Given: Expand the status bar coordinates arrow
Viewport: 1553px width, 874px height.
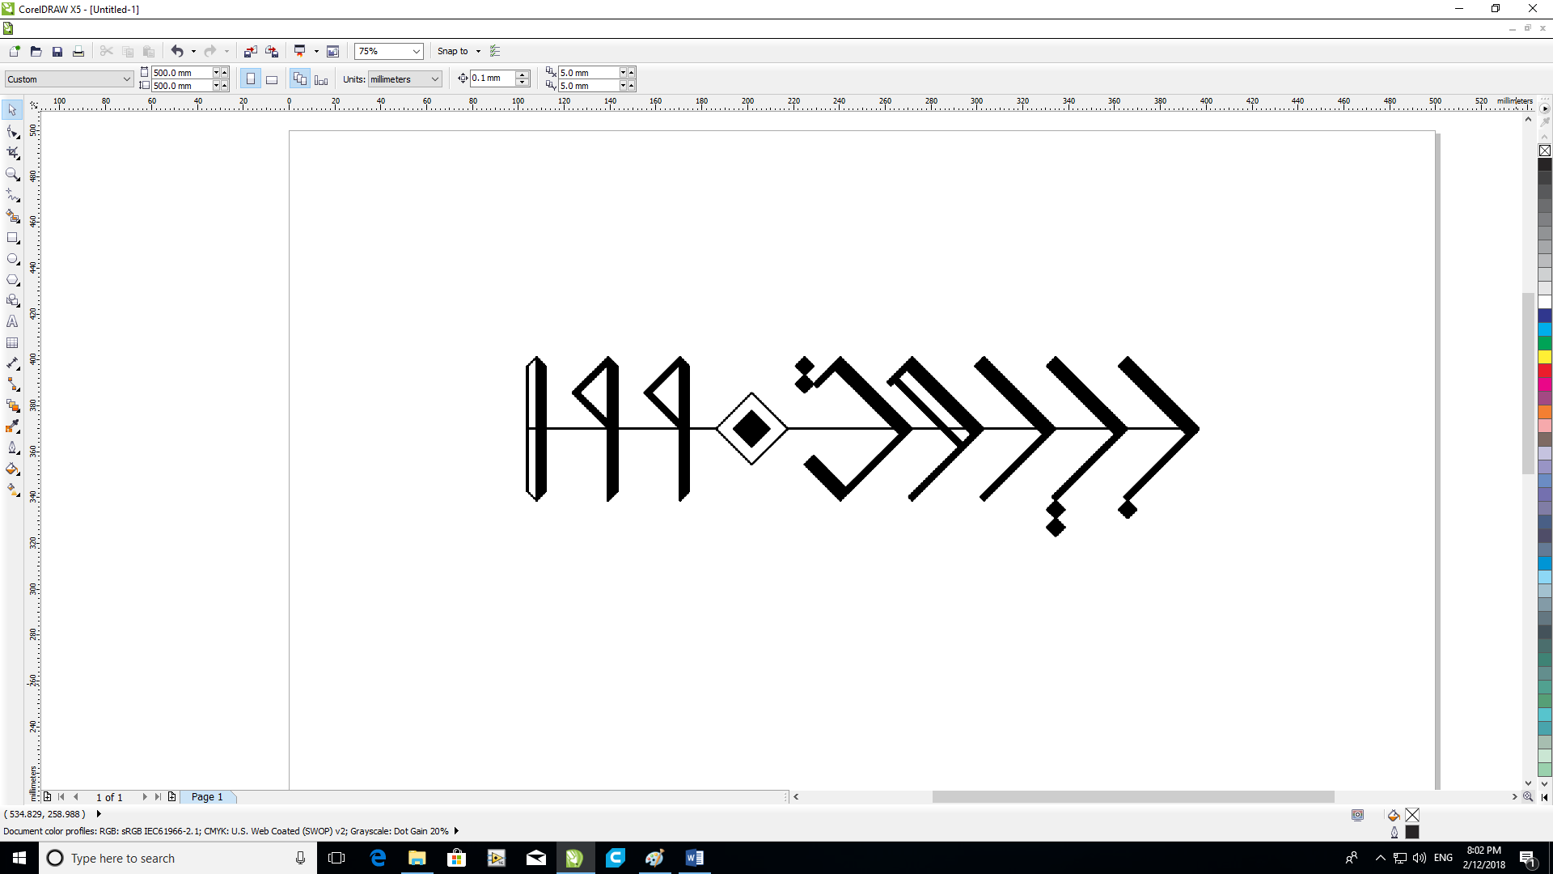Looking at the screenshot, I should pyautogui.click(x=99, y=814).
